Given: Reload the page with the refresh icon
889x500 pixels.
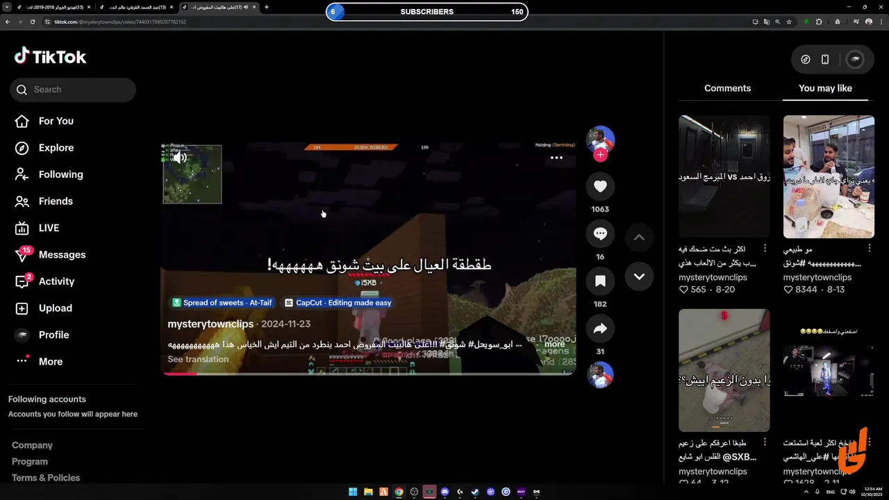Looking at the screenshot, I should (x=32, y=22).
